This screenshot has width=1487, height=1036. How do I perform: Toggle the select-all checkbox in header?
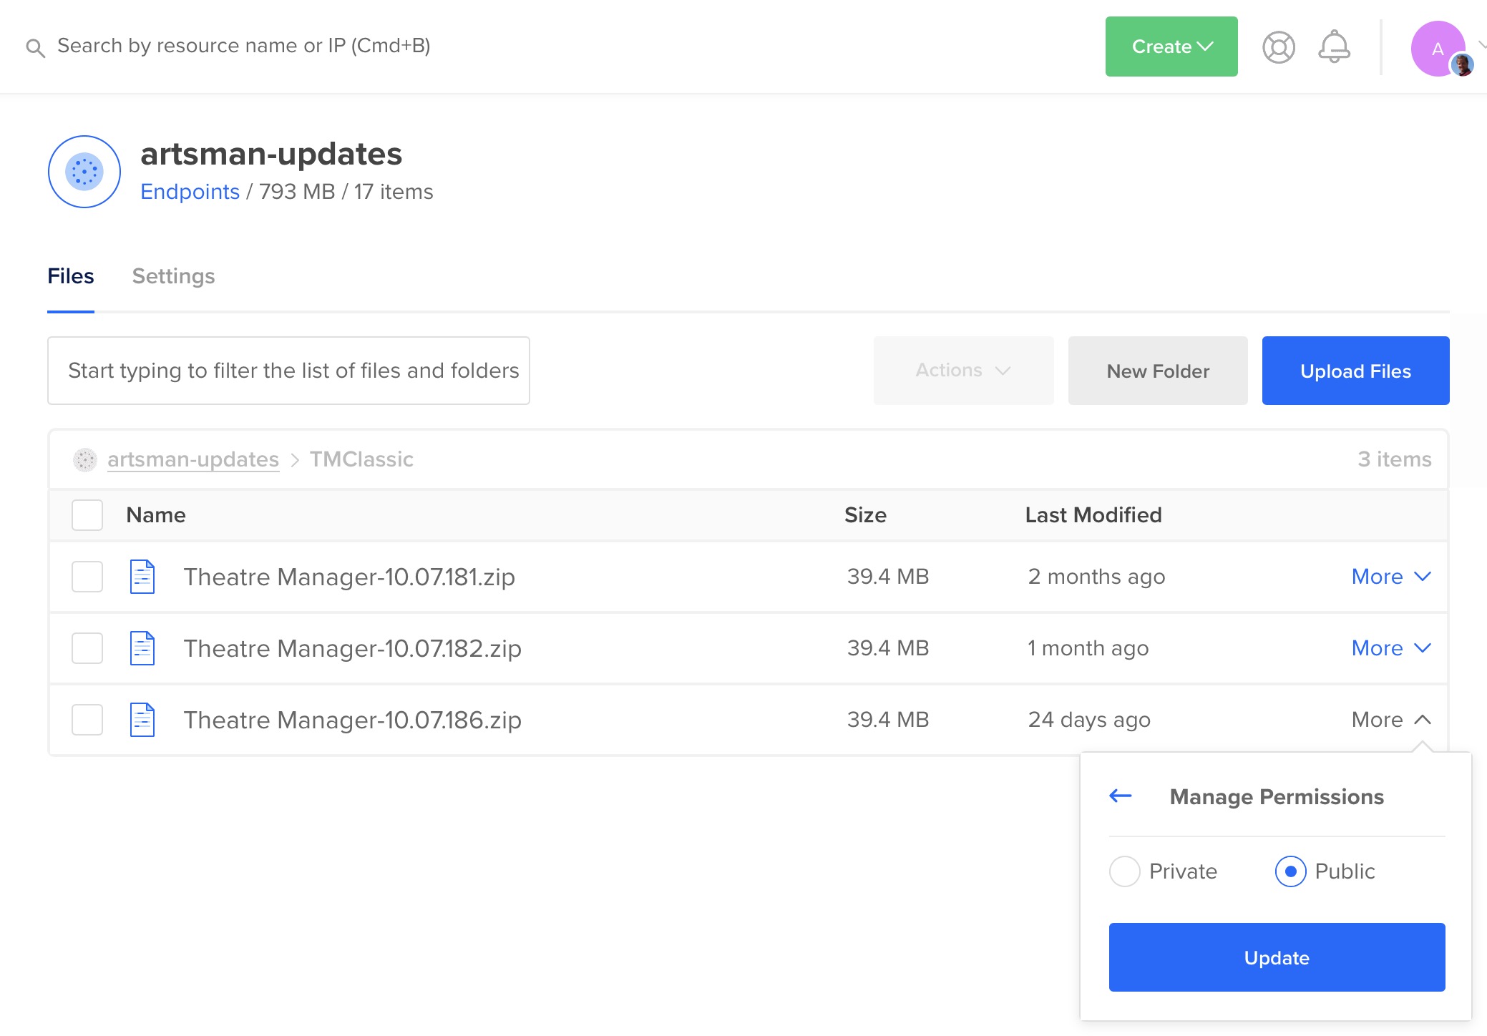[x=87, y=515]
